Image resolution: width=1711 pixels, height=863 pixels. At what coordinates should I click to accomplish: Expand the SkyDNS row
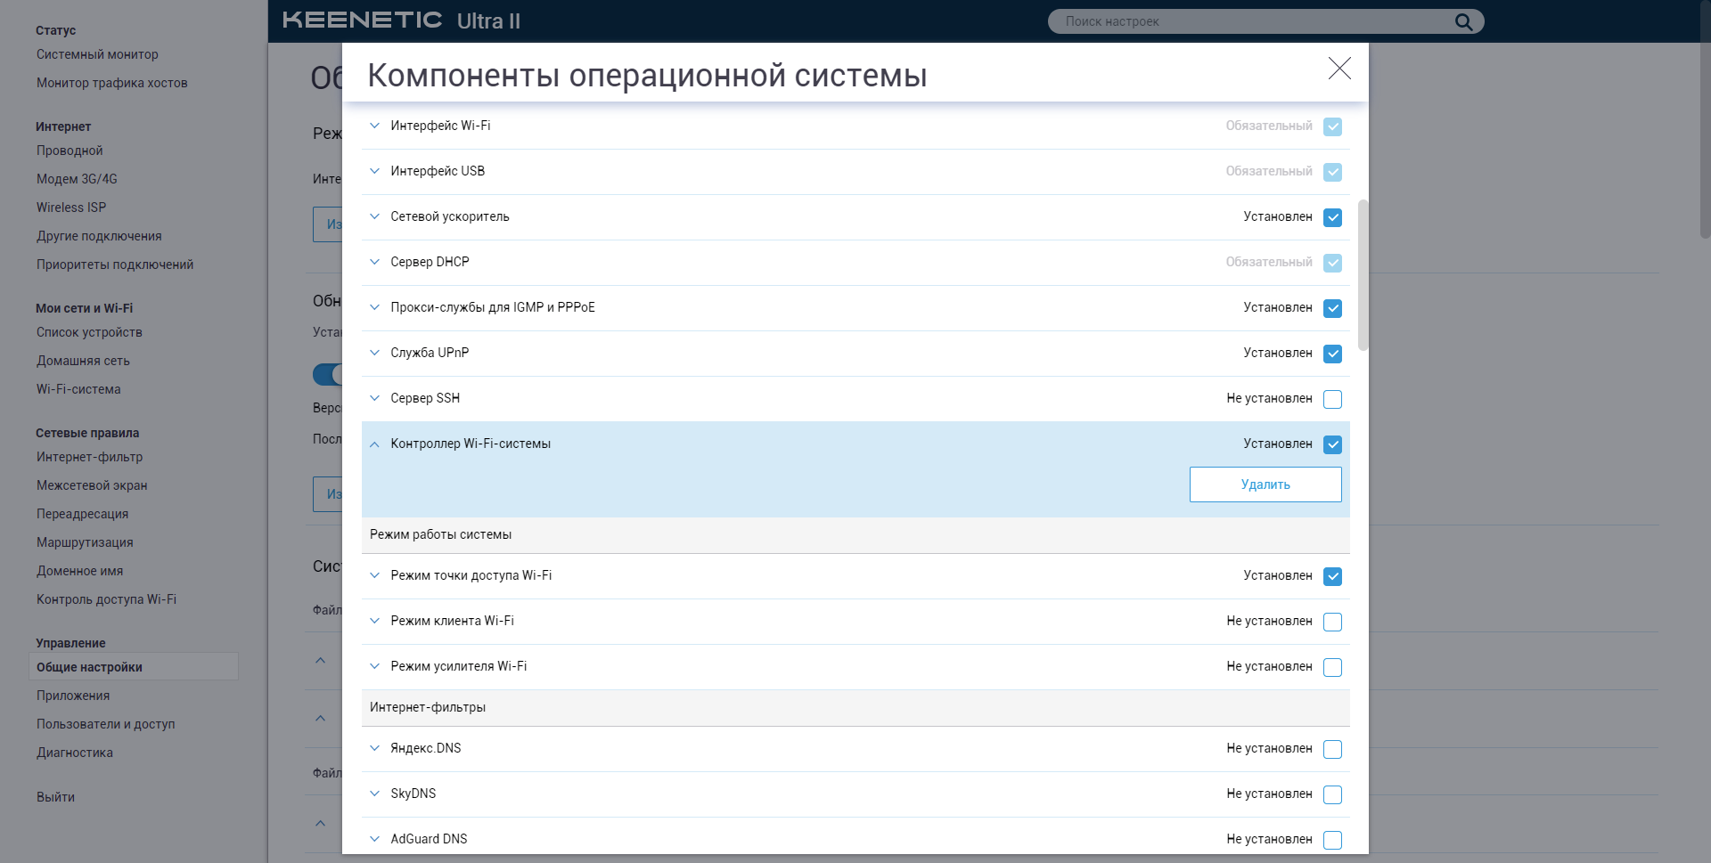(x=374, y=794)
